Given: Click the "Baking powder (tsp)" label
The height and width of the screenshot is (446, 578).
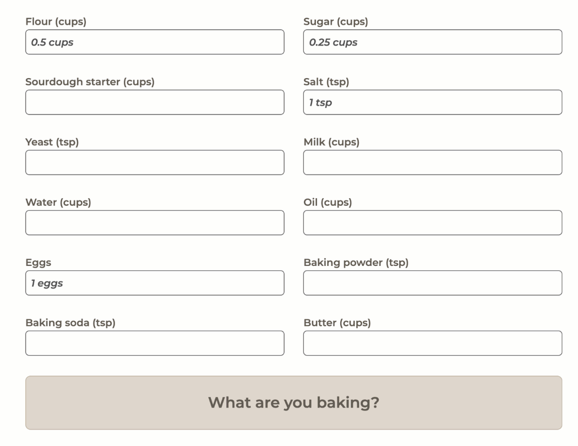Looking at the screenshot, I should point(356,263).
